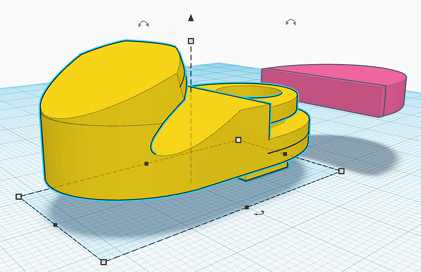
Task: Select the bottom front white corner handle
Action: [103, 262]
